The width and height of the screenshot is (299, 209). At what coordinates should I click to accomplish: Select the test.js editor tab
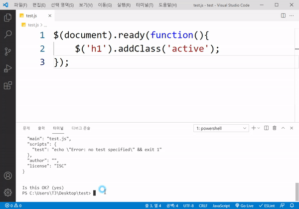pyautogui.click(x=35, y=15)
